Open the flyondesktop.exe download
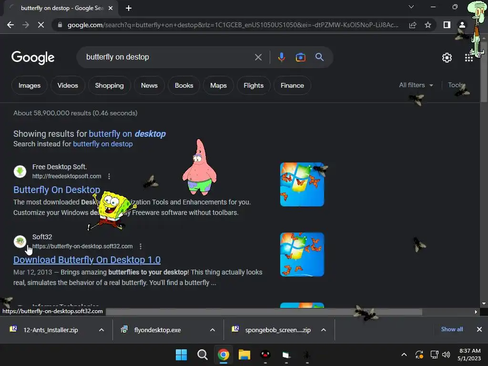This screenshot has height=366, width=488. tap(157, 330)
